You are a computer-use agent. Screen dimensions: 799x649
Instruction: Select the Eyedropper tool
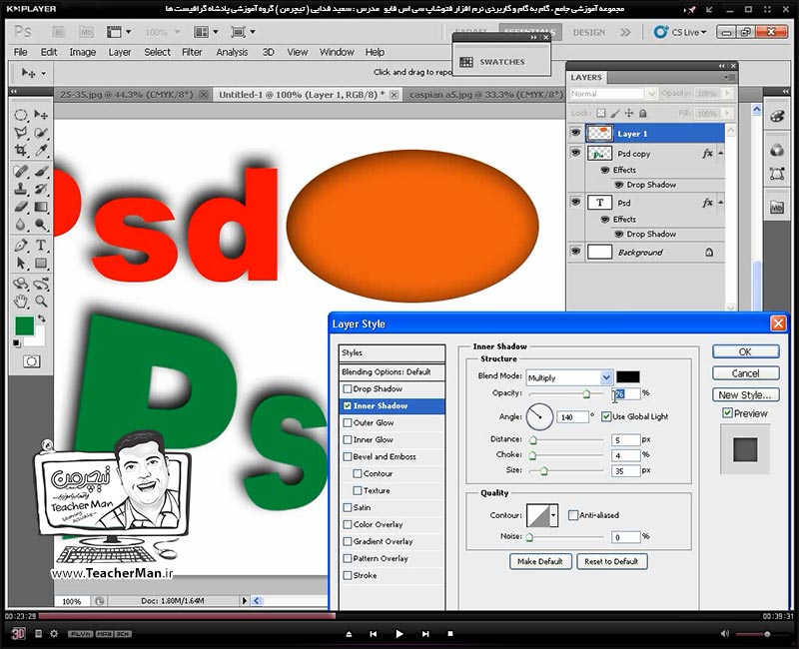coord(41,151)
